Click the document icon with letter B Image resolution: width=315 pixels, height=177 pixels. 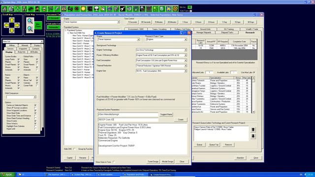point(162,9)
